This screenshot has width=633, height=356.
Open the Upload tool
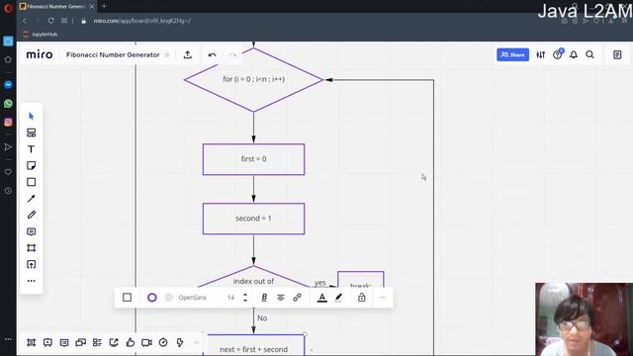31,264
